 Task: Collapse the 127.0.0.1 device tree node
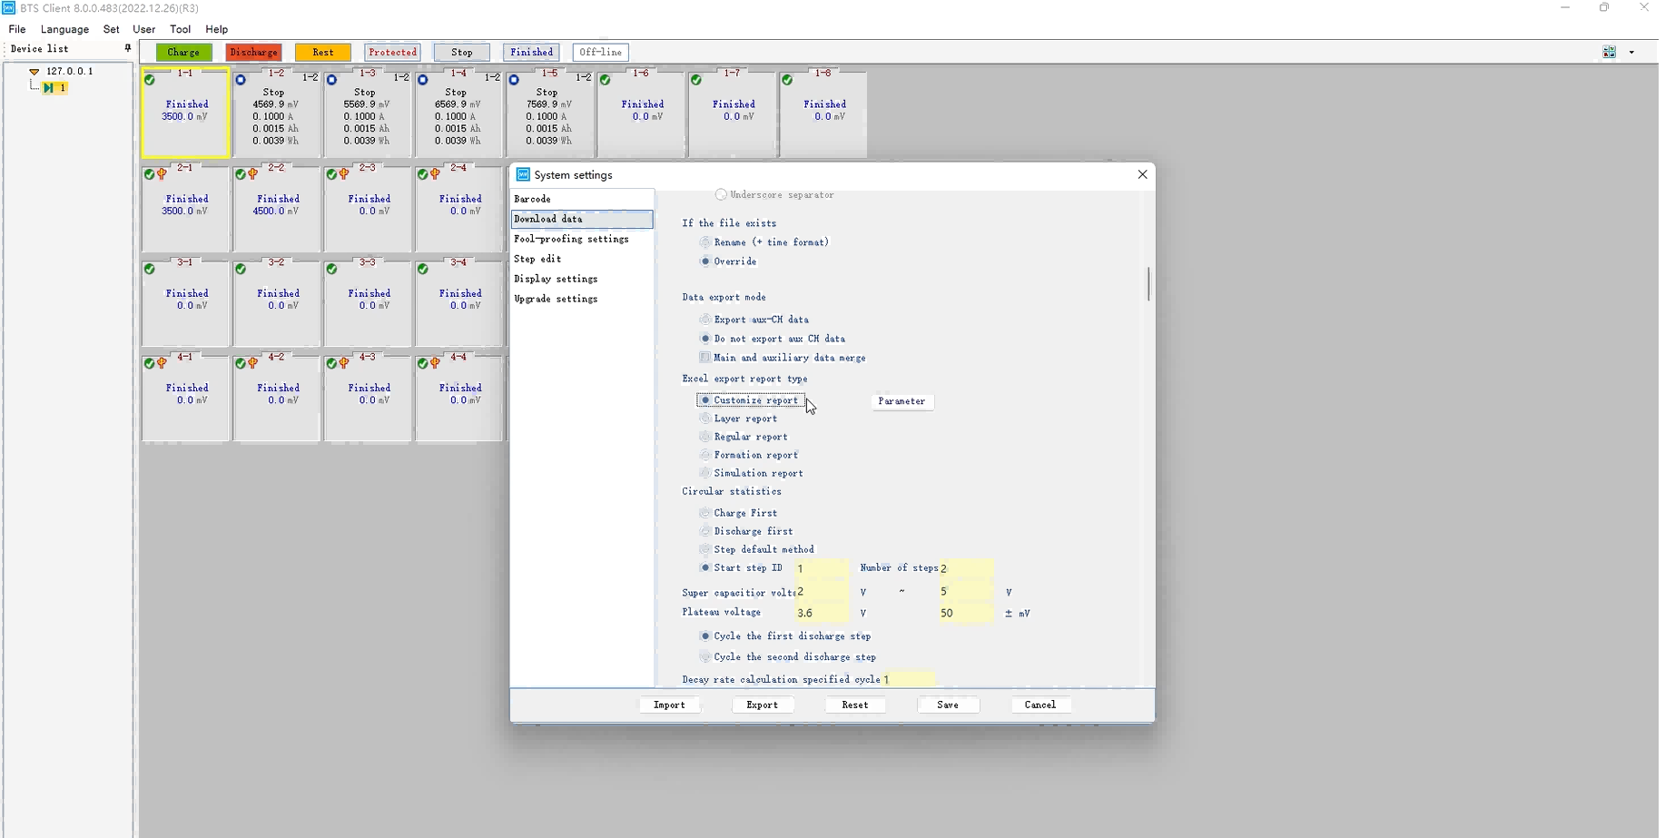click(34, 71)
